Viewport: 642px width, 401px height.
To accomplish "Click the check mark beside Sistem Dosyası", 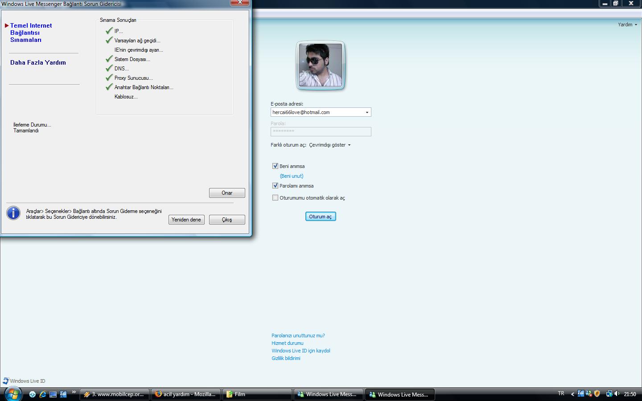I will pos(109,59).
